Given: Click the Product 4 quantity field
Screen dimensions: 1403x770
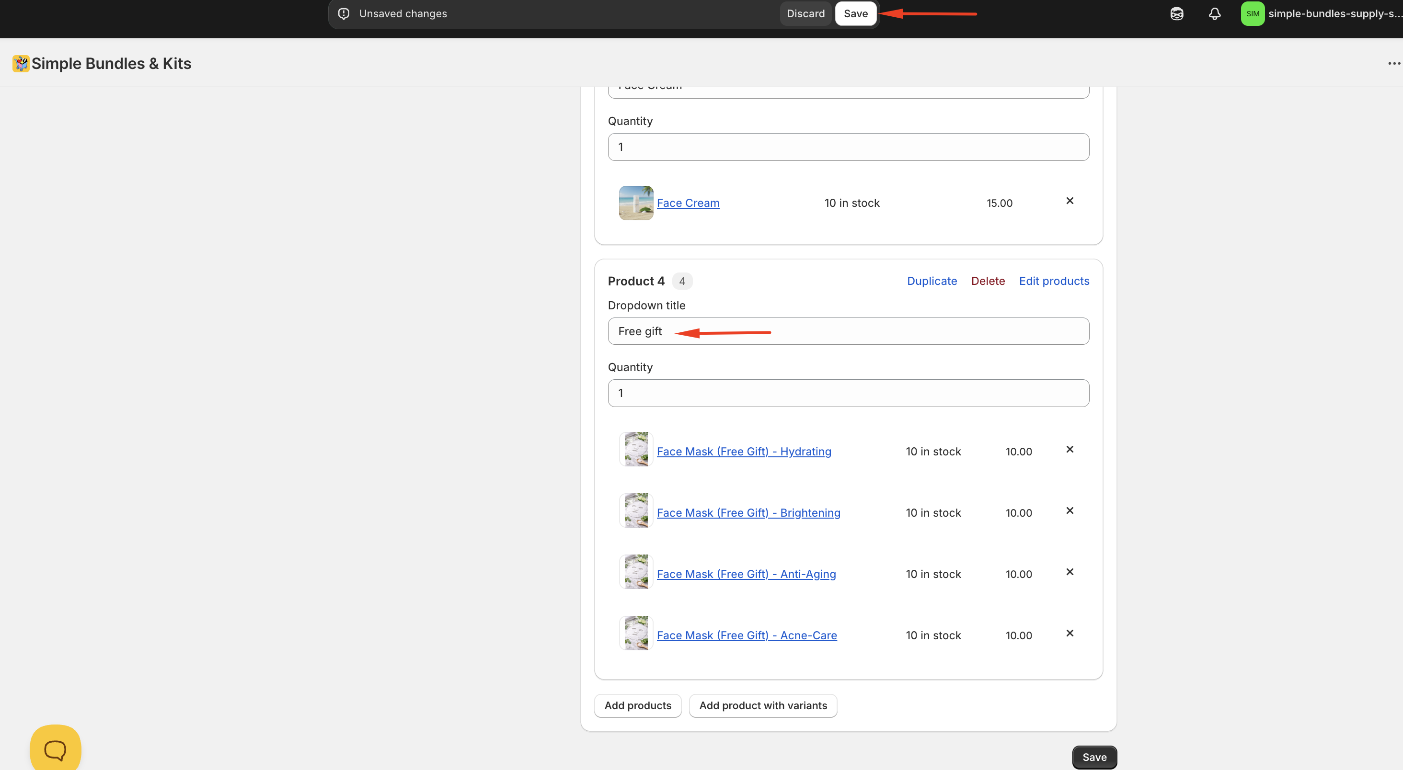Looking at the screenshot, I should coord(848,394).
